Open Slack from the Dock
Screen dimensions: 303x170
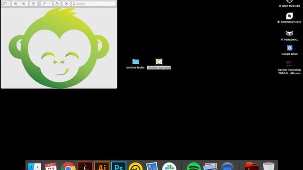pyautogui.click(x=169, y=166)
